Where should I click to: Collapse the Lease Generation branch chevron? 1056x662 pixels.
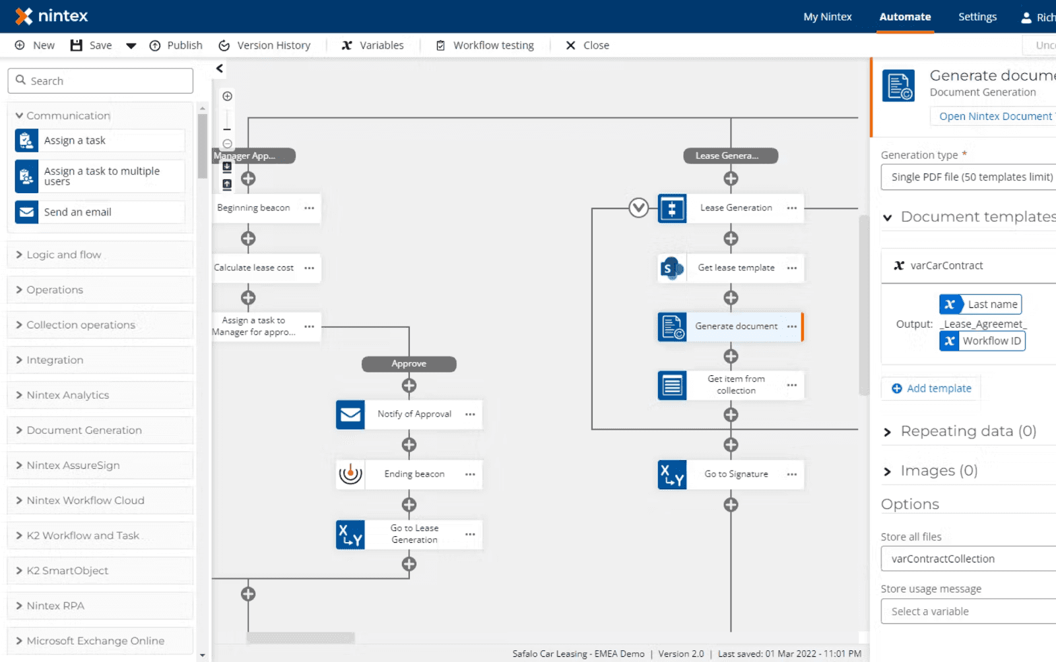(638, 208)
